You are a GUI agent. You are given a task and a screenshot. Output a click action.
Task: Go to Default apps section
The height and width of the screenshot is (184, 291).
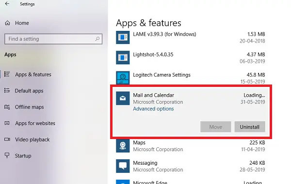point(29,91)
